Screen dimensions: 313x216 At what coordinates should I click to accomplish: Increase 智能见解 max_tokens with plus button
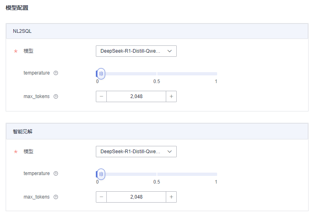tap(171, 197)
